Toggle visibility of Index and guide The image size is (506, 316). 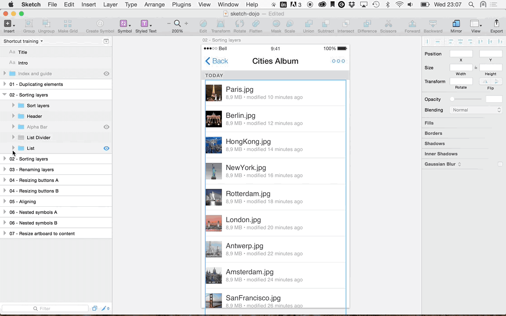[106, 73]
